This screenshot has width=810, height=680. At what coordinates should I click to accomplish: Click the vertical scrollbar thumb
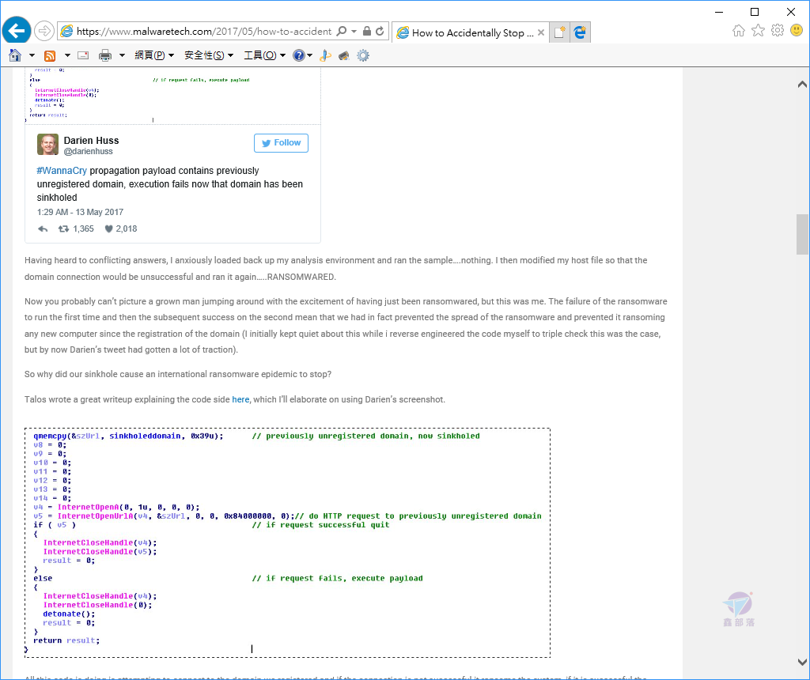click(x=802, y=234)
